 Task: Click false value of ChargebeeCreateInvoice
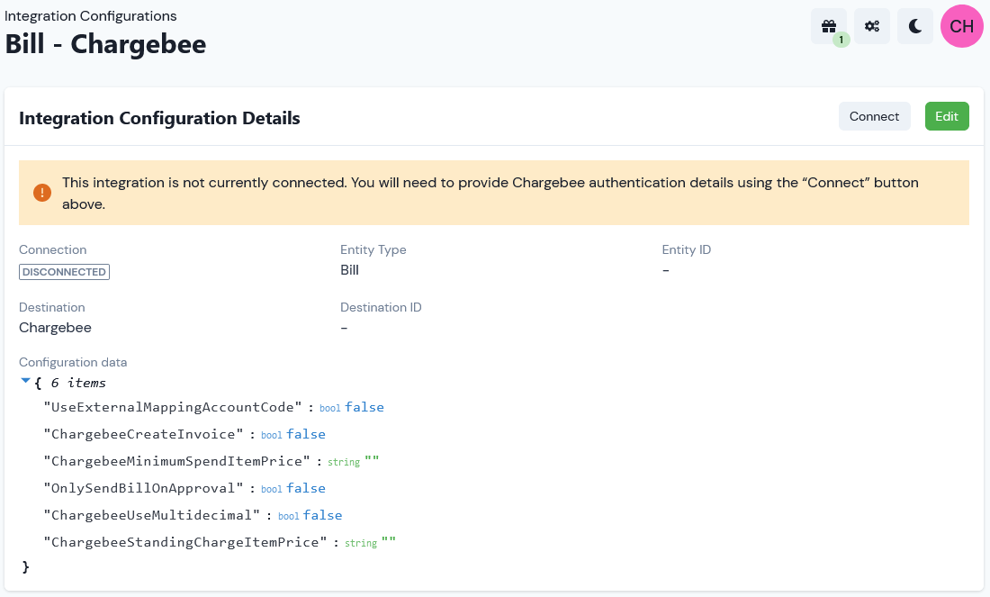pyautogui.click(x=306, y=435)
